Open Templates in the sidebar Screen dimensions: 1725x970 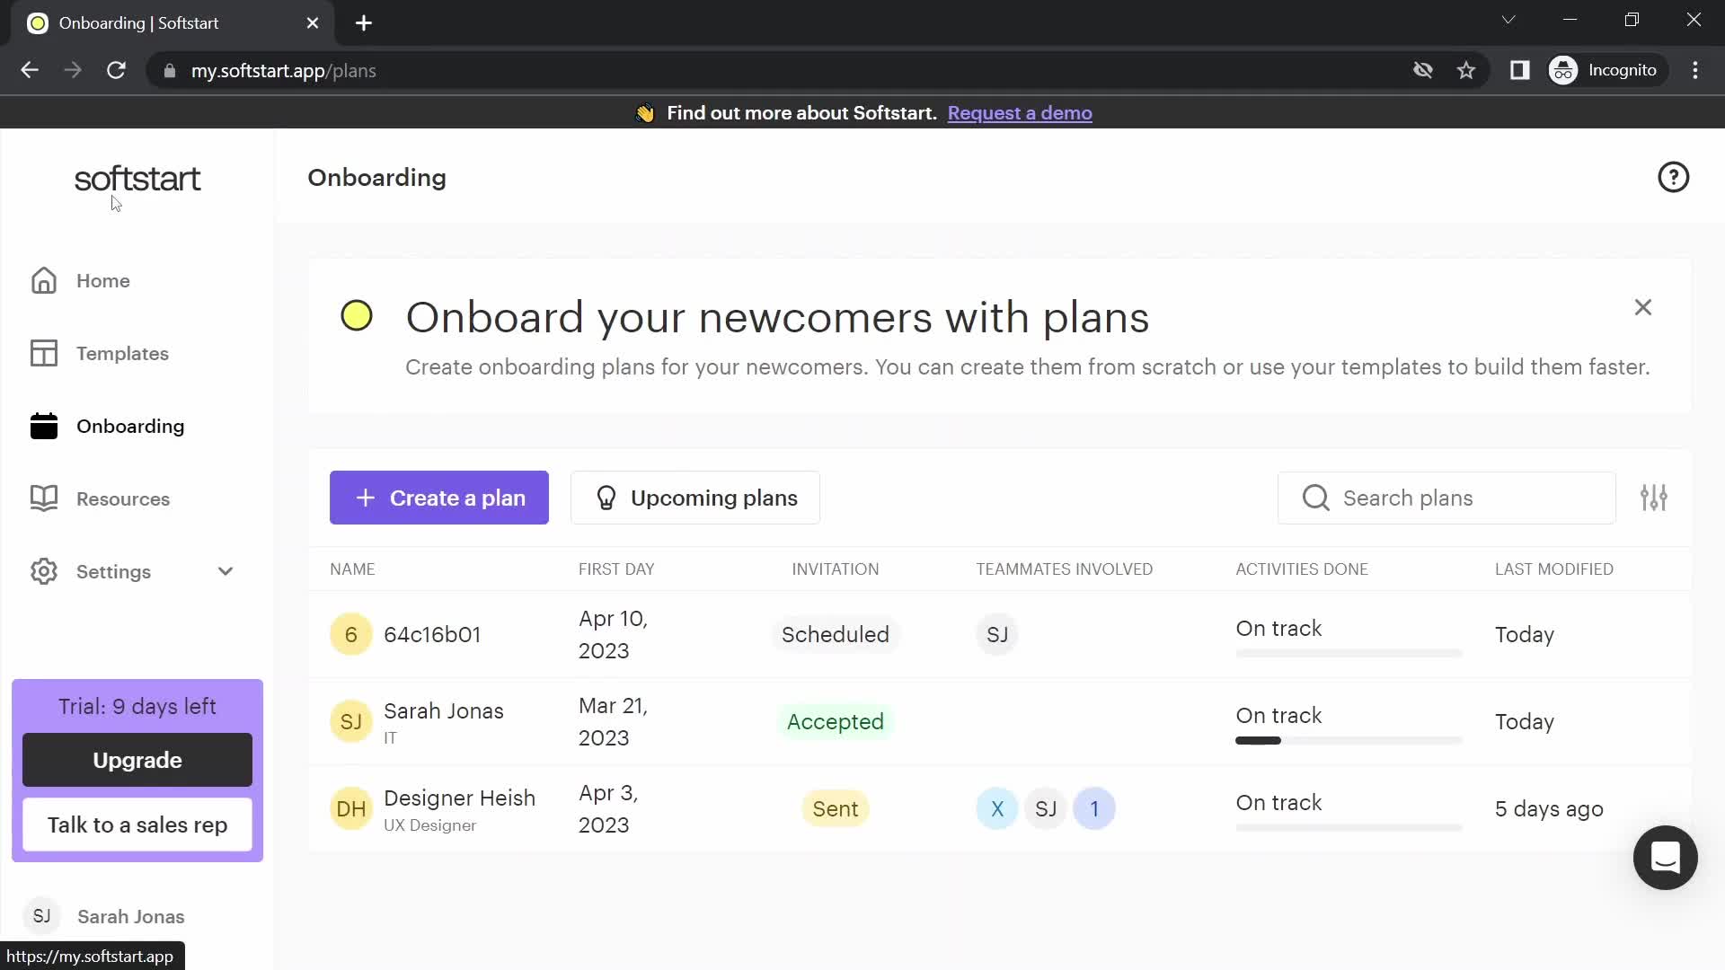pos(122,354)
